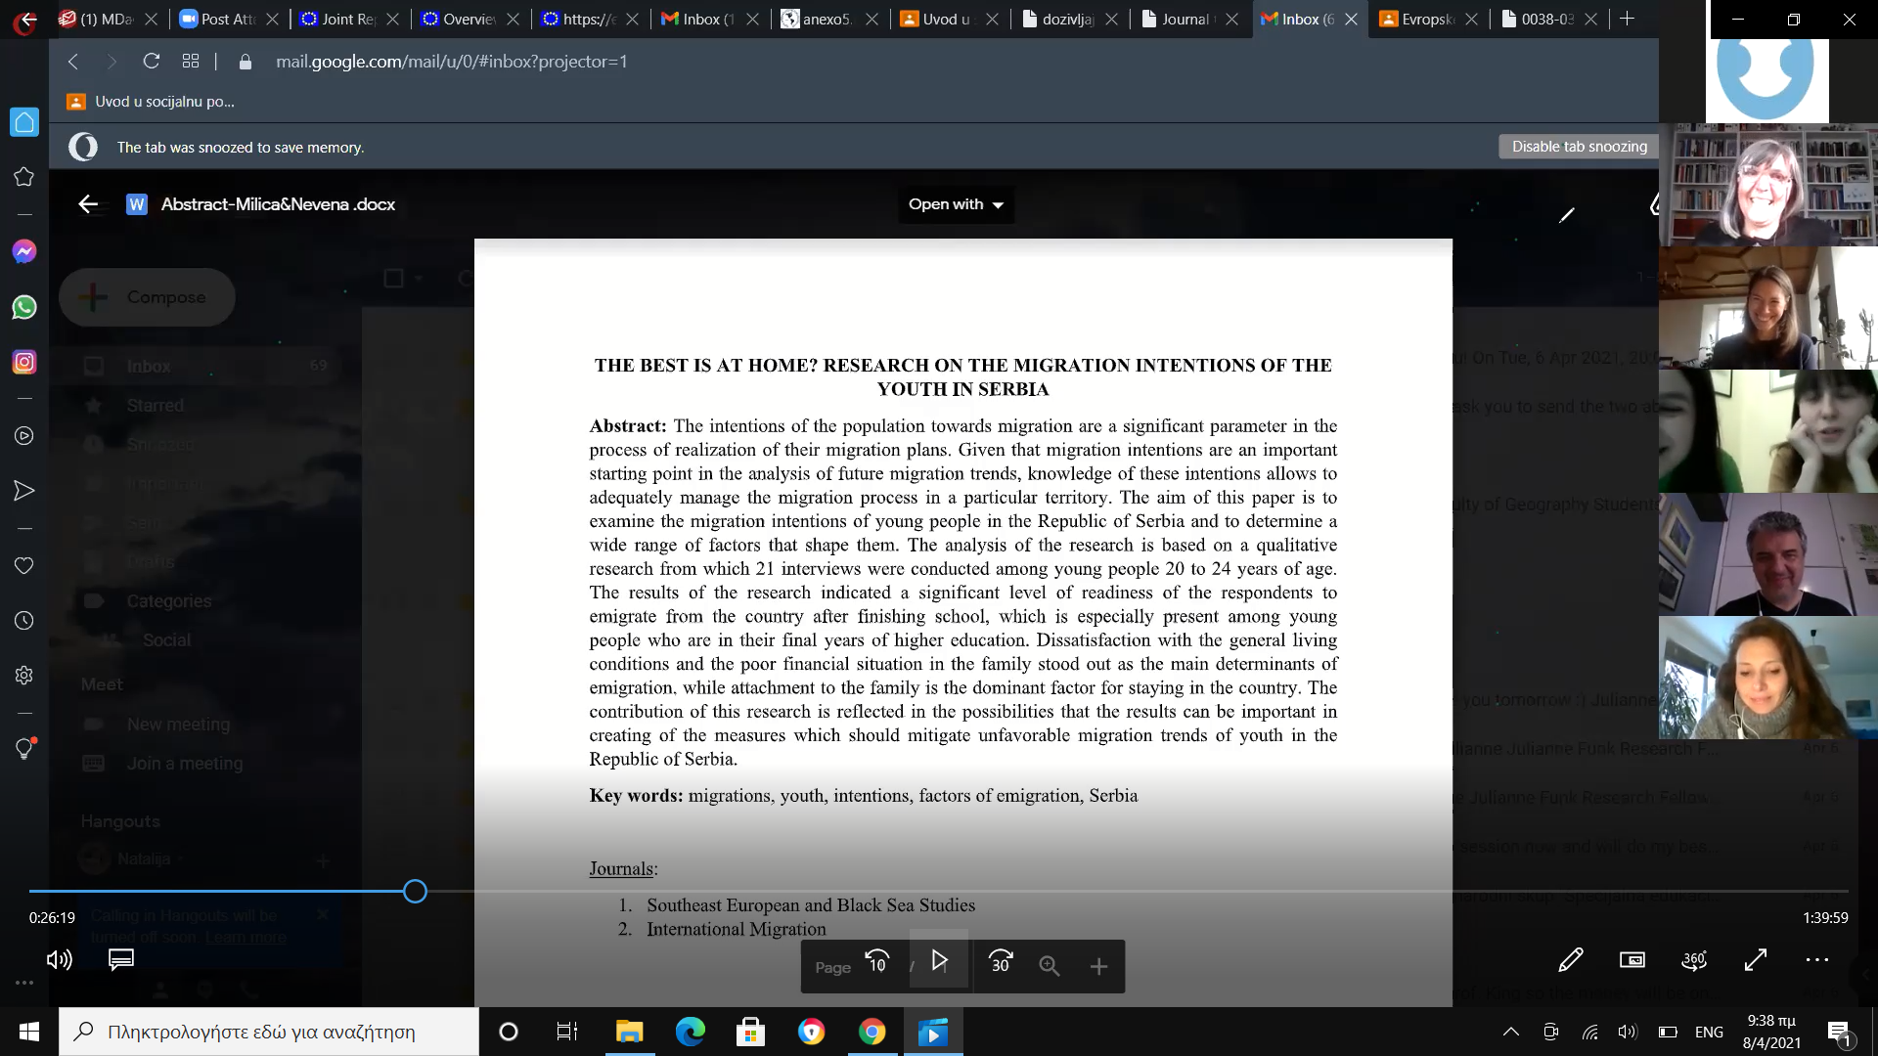1878x1056 pixels.
Task: Expand the Open with dropdown
Action: point(956,204)
